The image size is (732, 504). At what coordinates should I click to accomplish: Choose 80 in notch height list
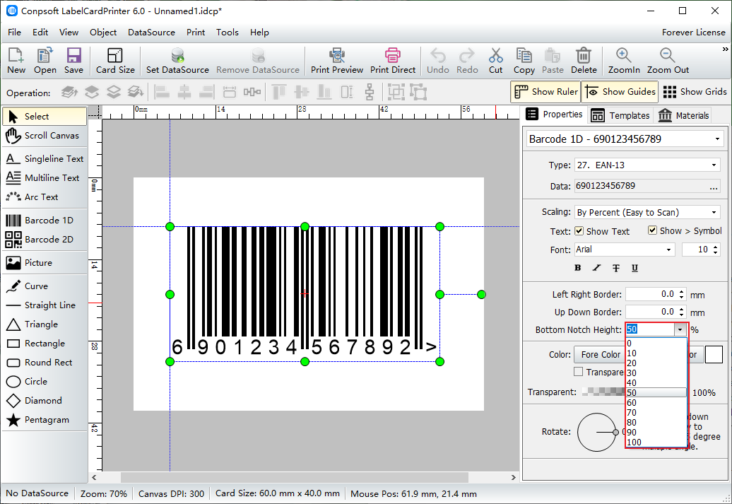656,422
